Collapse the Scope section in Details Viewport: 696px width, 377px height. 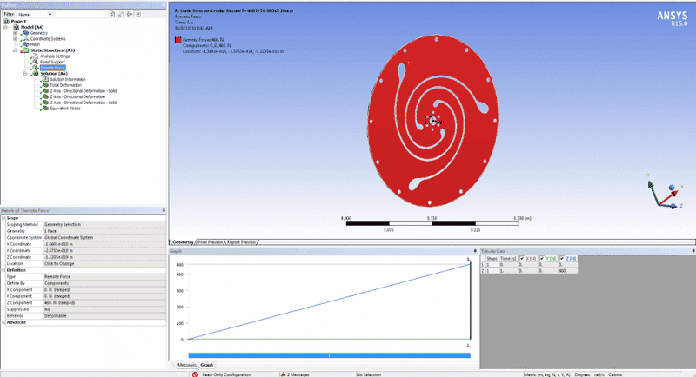pos(3,218)
